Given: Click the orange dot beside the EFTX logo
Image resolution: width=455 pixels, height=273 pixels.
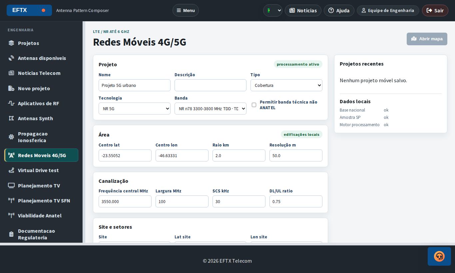Looking at the screenshot, I should tap(43, 10).
